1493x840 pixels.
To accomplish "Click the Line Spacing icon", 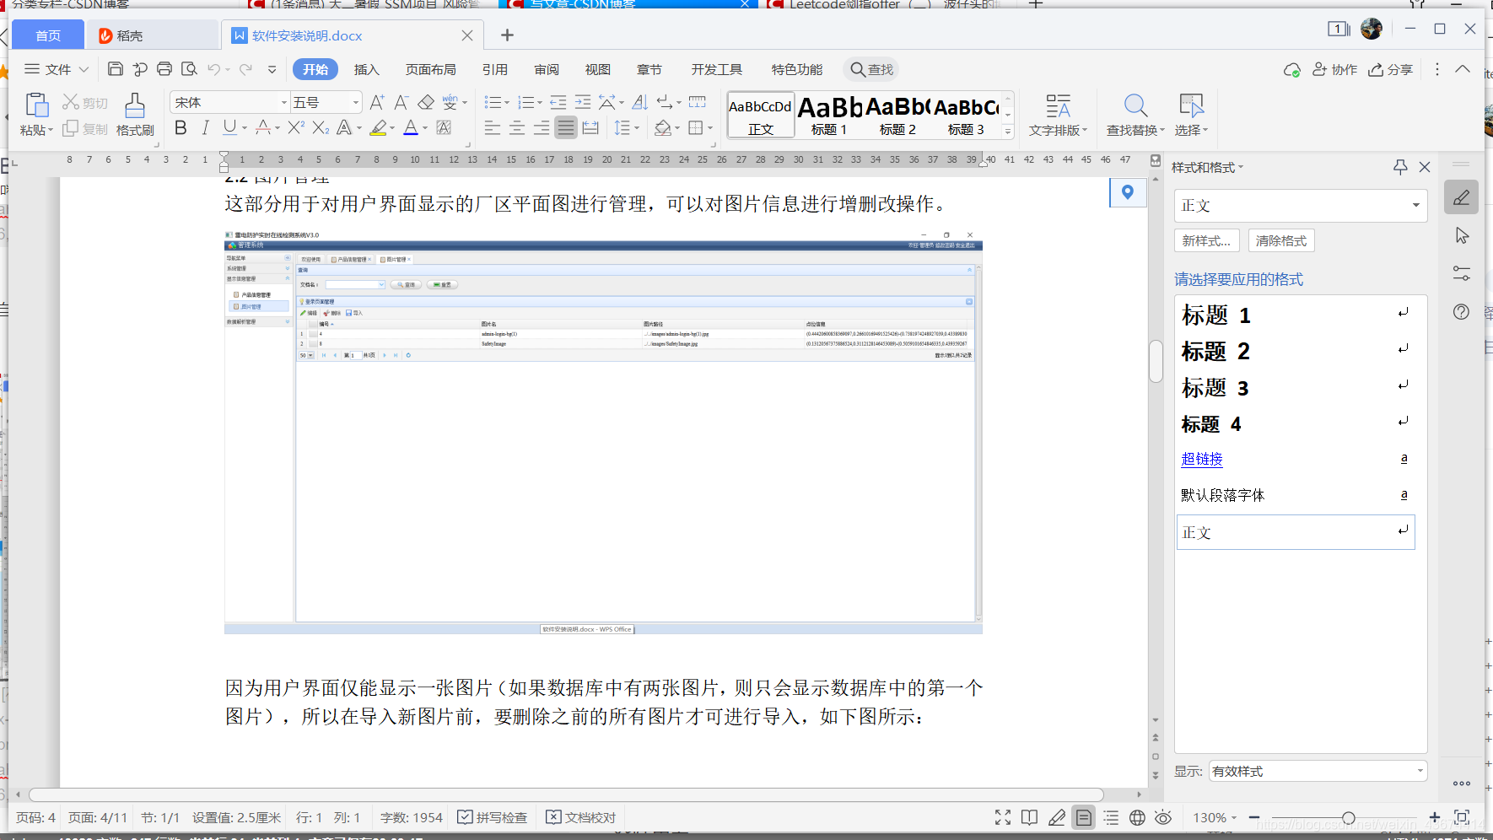I will (x=622, y=127).
